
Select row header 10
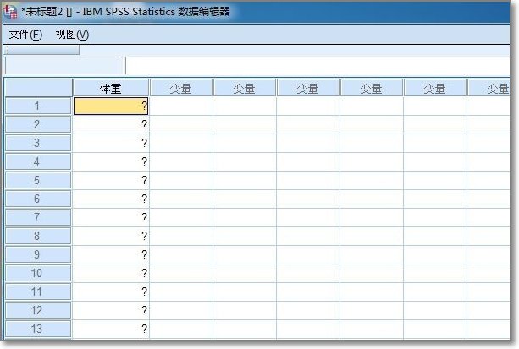(38, 273)
